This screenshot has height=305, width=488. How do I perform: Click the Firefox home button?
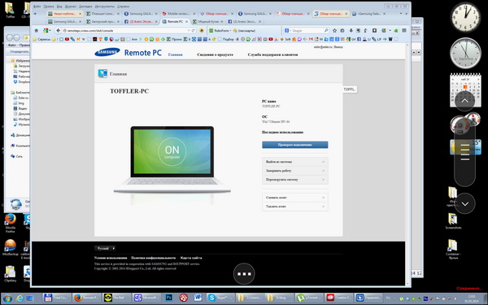point(37,31)
